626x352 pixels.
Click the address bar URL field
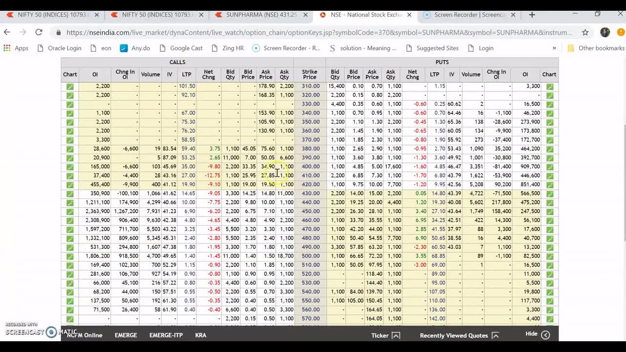(318, 32)
